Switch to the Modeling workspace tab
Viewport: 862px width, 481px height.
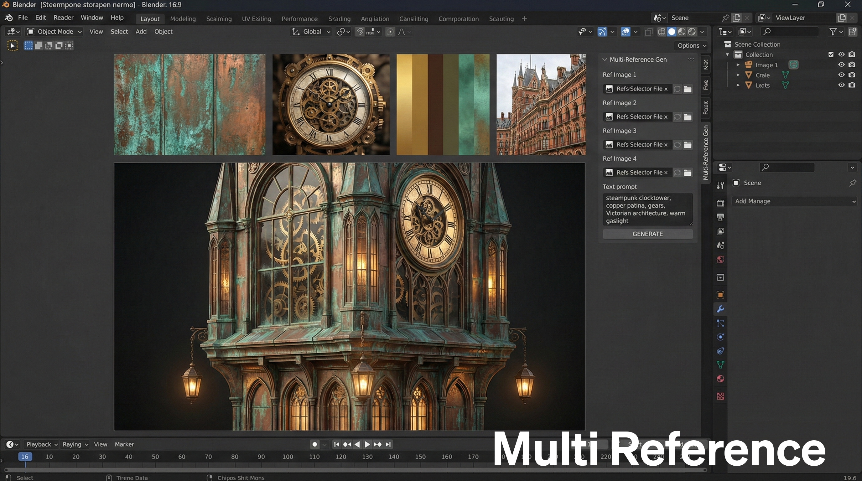coord(183,19)
